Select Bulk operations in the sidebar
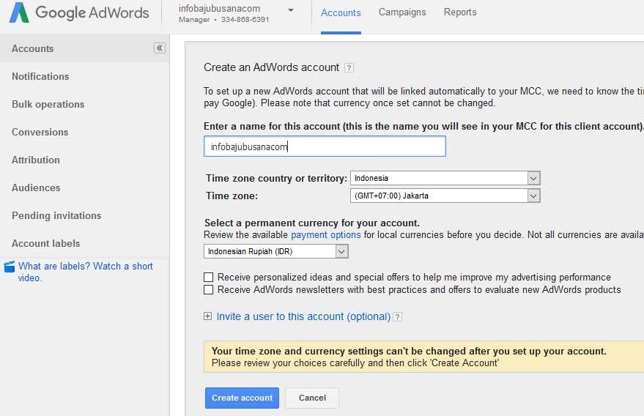 pos(48,104)
